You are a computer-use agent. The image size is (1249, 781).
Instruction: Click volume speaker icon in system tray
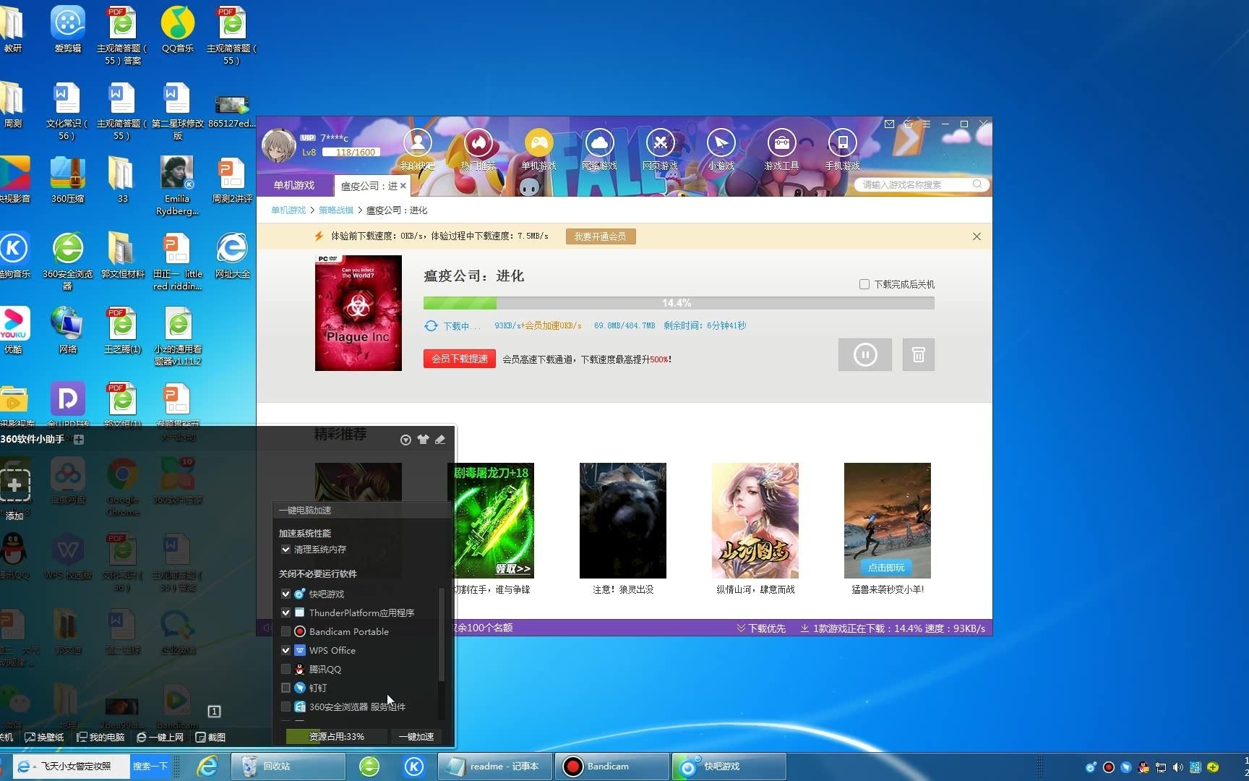(x=1178, y=767)
